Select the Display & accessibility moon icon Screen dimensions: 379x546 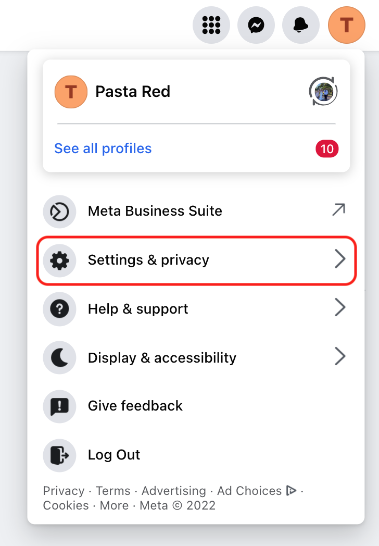point(59,357)
